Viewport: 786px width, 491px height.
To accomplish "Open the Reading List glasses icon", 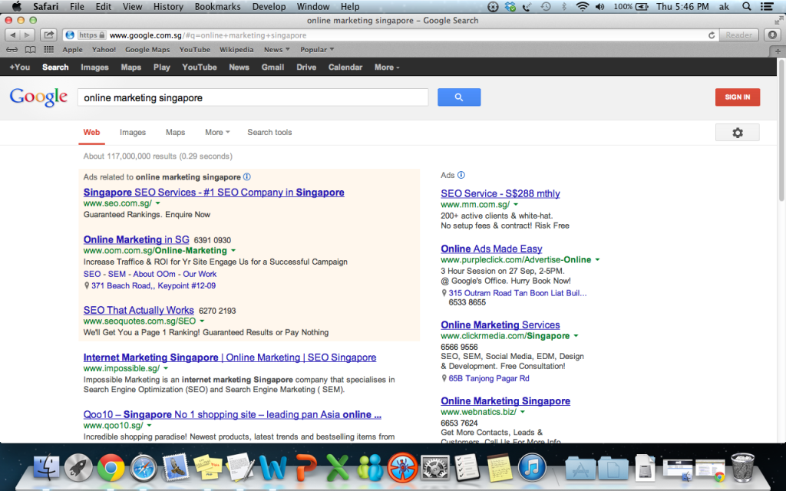I will tap(12, 50).
